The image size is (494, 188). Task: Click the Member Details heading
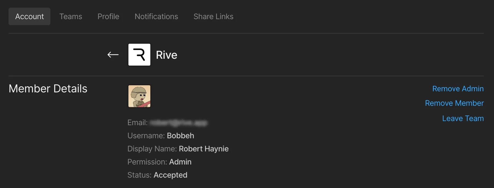[x=48, y=89]
